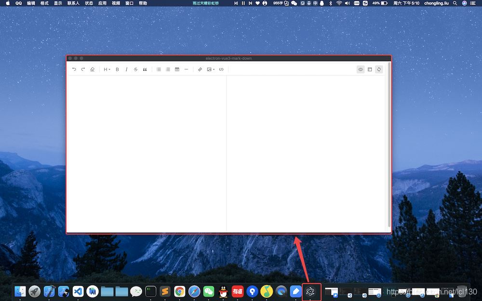Toggle the preview eye icon
The width and height of the screenshot is (482, 301).
pos(361,69)
